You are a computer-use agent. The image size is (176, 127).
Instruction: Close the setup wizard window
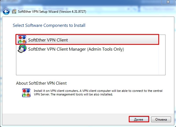[168, 2]
